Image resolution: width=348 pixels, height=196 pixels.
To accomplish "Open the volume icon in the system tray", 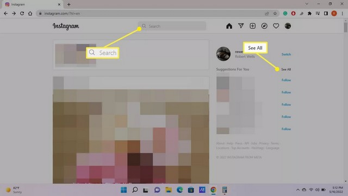I will pyautogui.click(x=317, y=190).
